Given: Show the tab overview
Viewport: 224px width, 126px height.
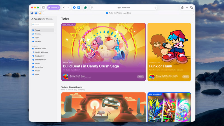Looking at the screenshot, I should click(x=192, y=8).
